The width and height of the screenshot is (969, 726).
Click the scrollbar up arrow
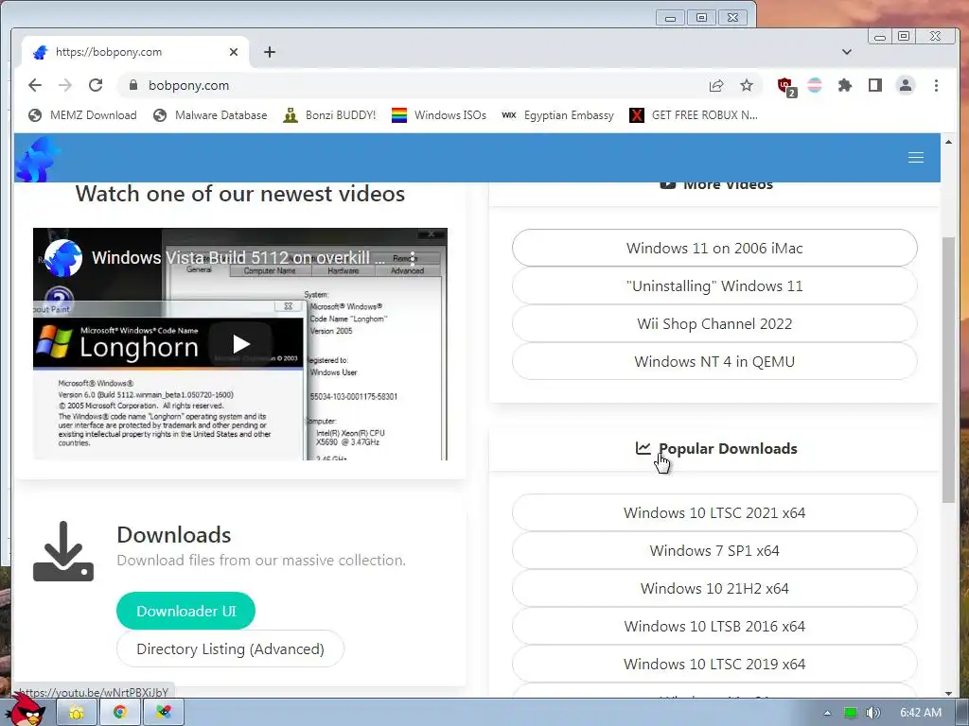pos(948,142)
